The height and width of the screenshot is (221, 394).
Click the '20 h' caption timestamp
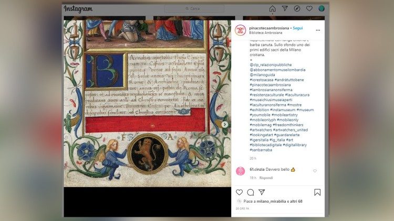click(x=253, y=158)
